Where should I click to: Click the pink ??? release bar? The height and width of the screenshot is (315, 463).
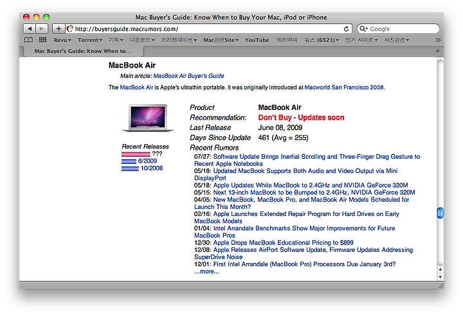(136, 154)
